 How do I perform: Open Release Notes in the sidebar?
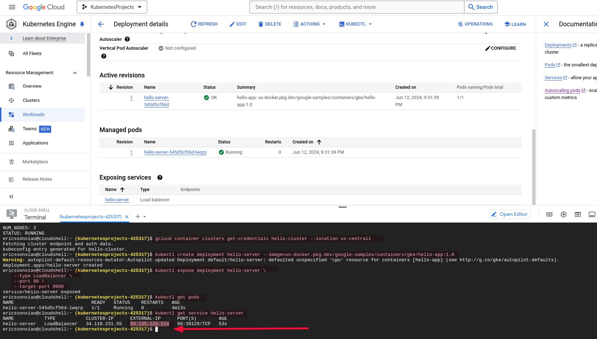37,179
